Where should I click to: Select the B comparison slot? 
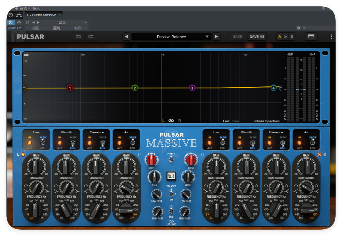click(292, 37)
